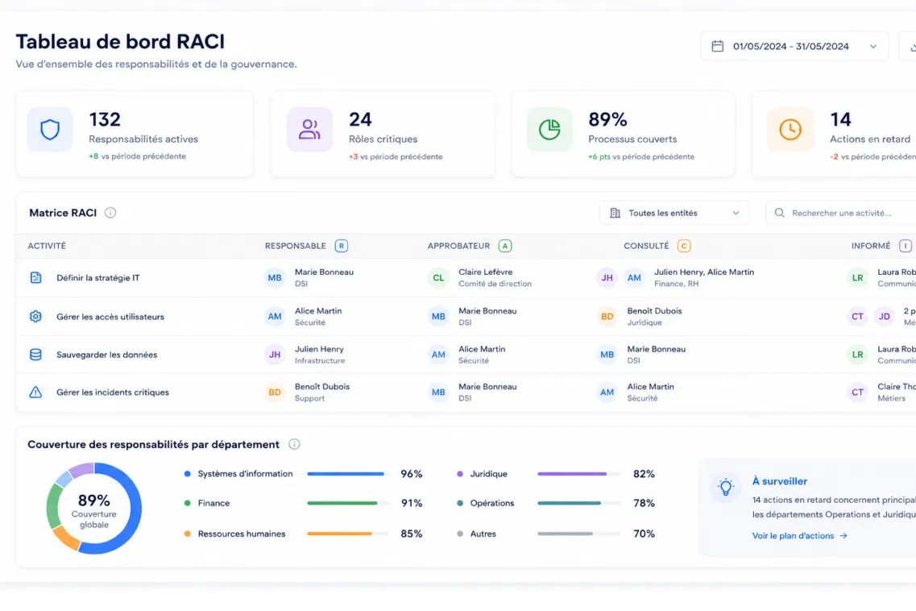Click the Ressources humaines legend entry
Viewport: 916px width, 611px height.
coord(235,534)
